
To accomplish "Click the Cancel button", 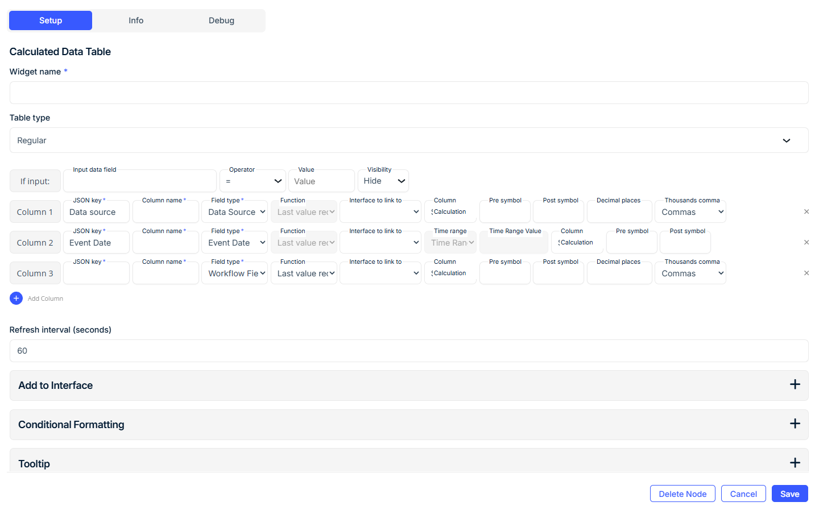I will (x=743, y=493).
